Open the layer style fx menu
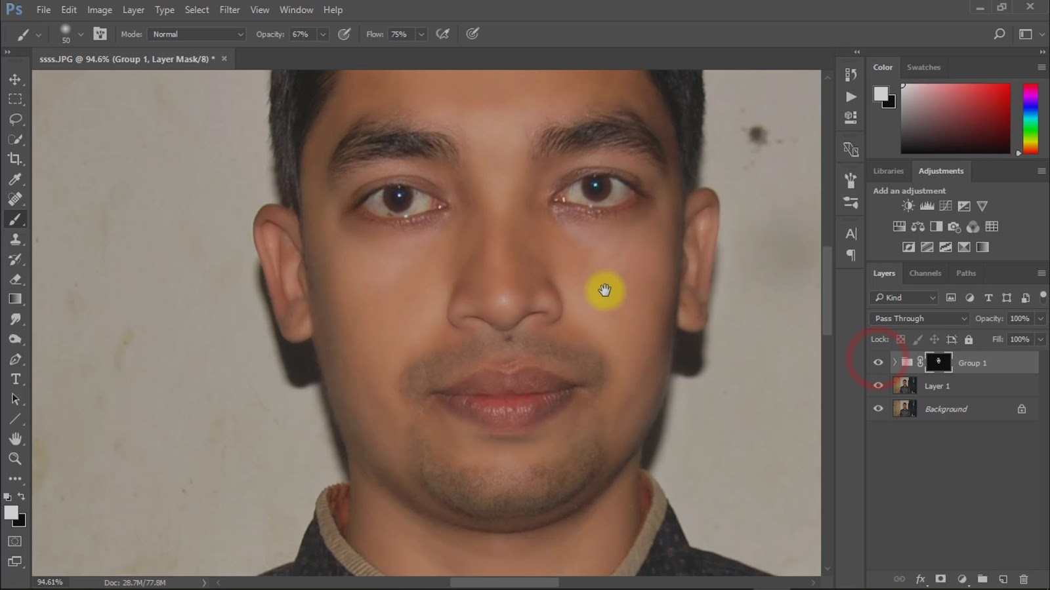The height and width of the screenshot is (590, 1050). click(920, 579)
